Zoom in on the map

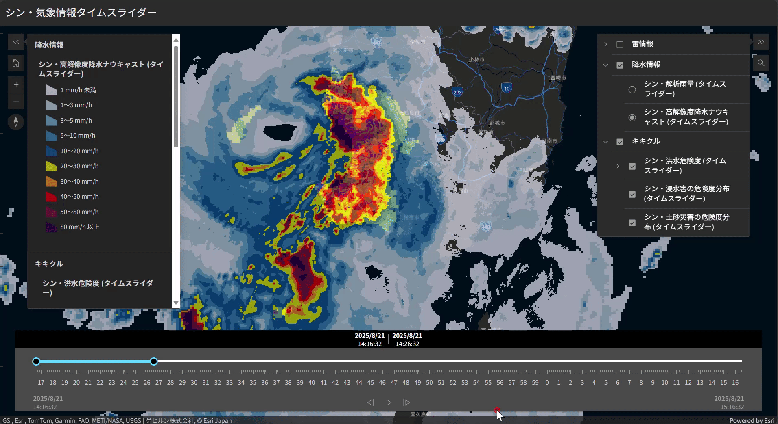click(16, 85)
